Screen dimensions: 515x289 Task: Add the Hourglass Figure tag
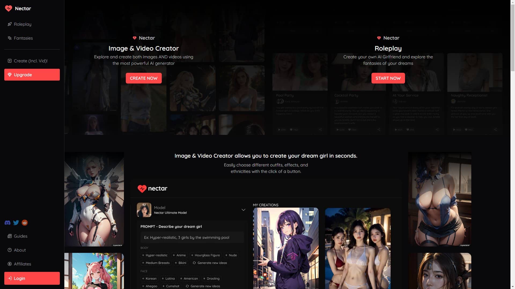pos(205,255)
